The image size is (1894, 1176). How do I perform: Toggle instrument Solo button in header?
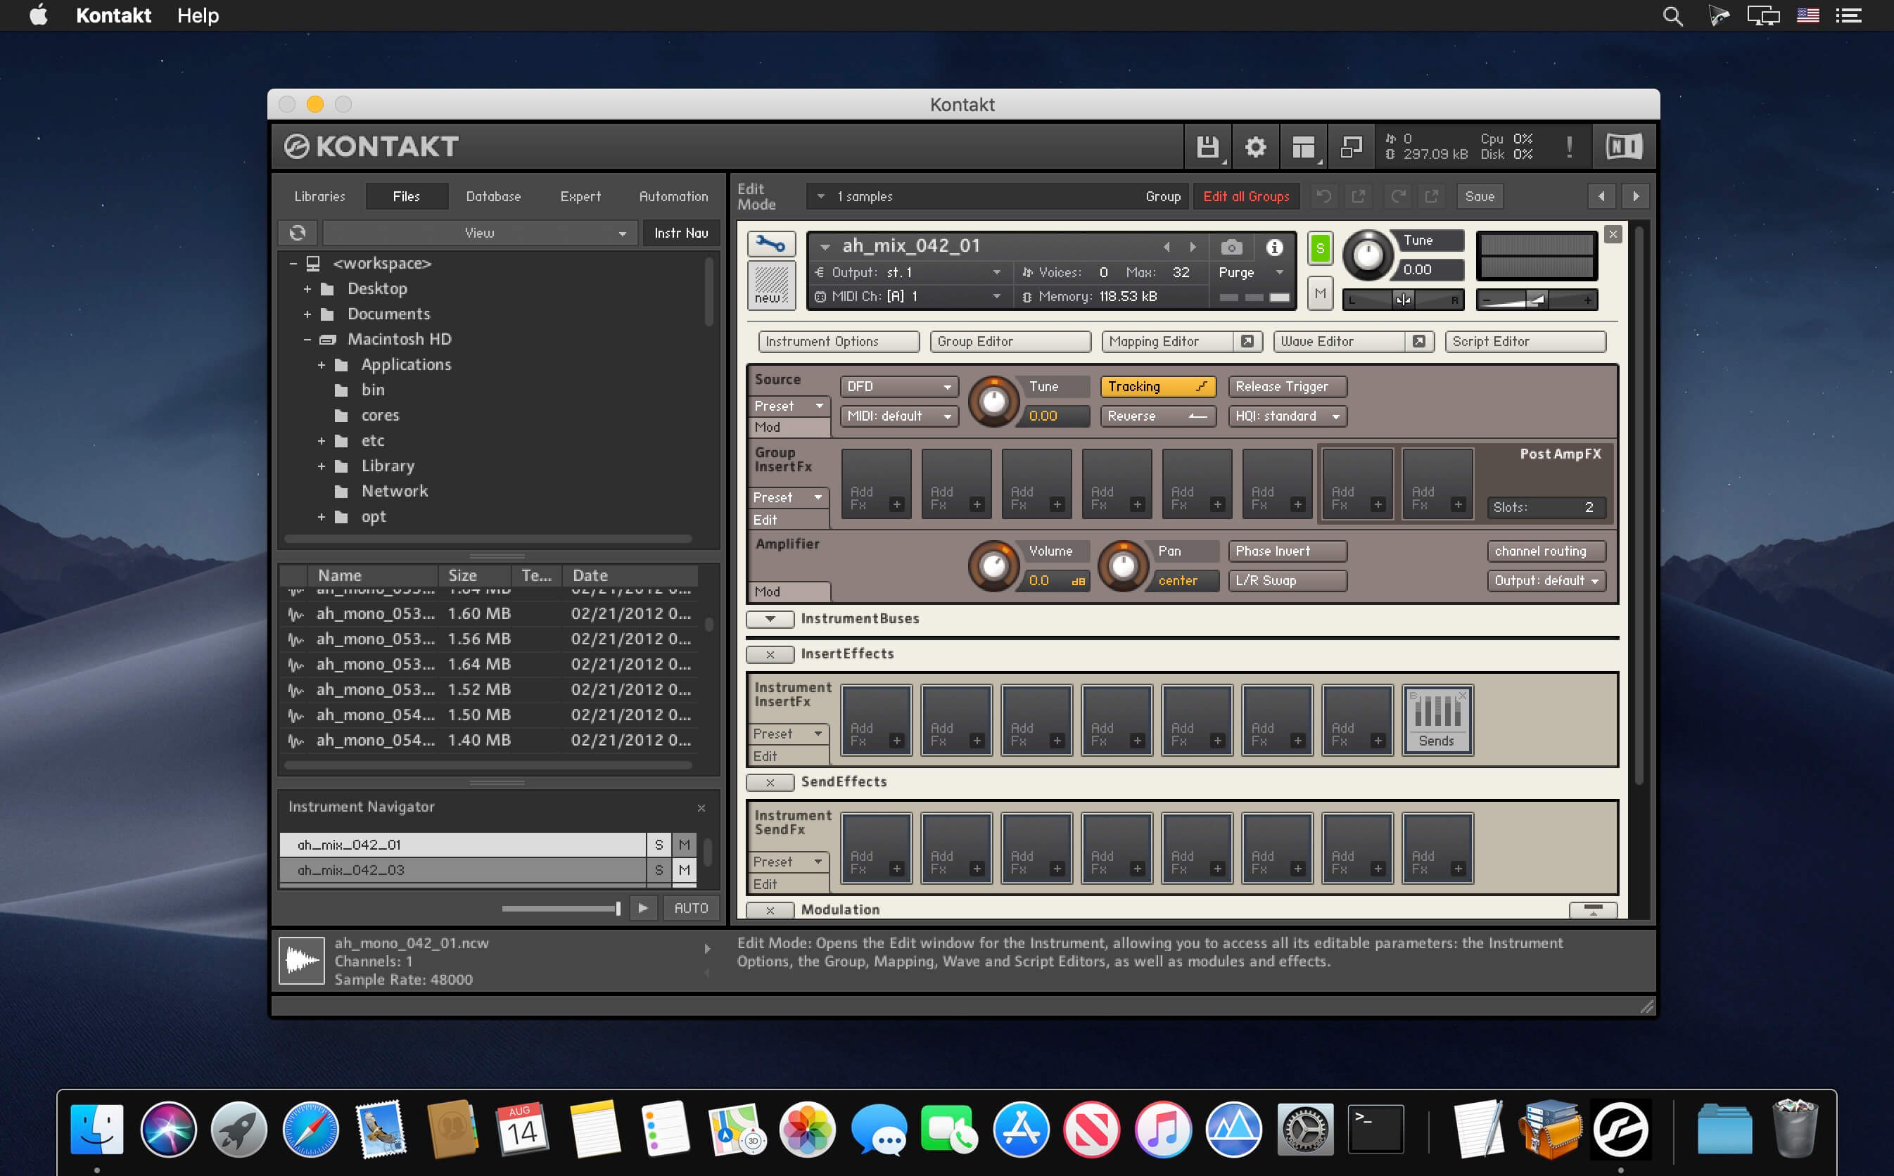point(1320,248)
